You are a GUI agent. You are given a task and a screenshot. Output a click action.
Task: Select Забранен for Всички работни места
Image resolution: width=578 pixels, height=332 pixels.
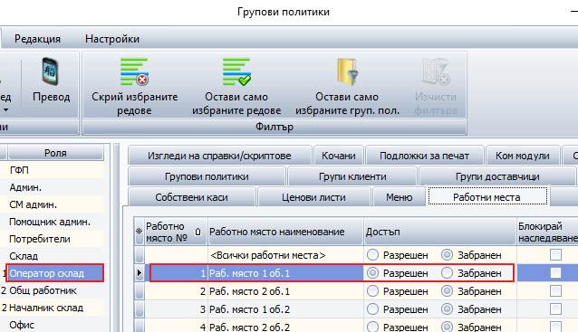pos(448,255)
